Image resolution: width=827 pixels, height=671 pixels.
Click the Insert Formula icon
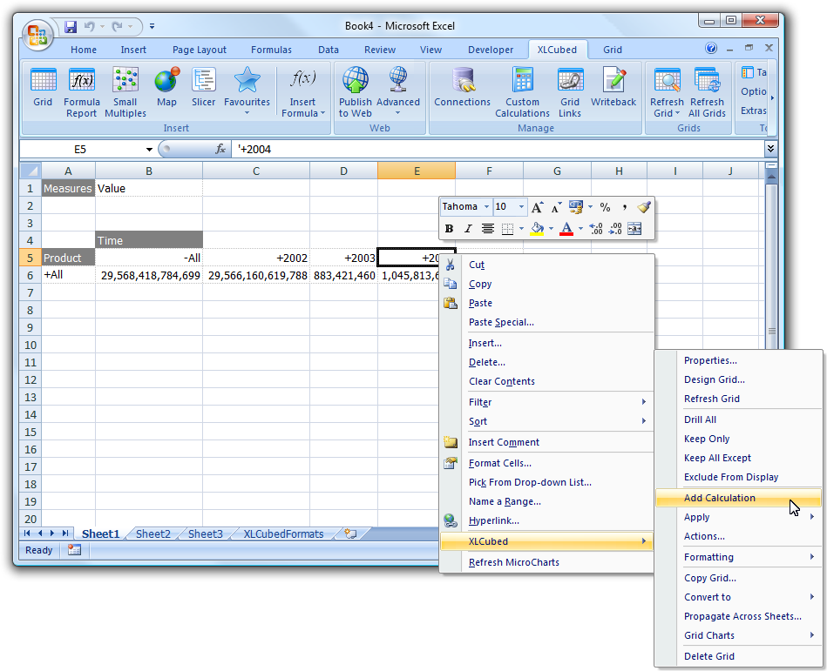pos(302,93)
